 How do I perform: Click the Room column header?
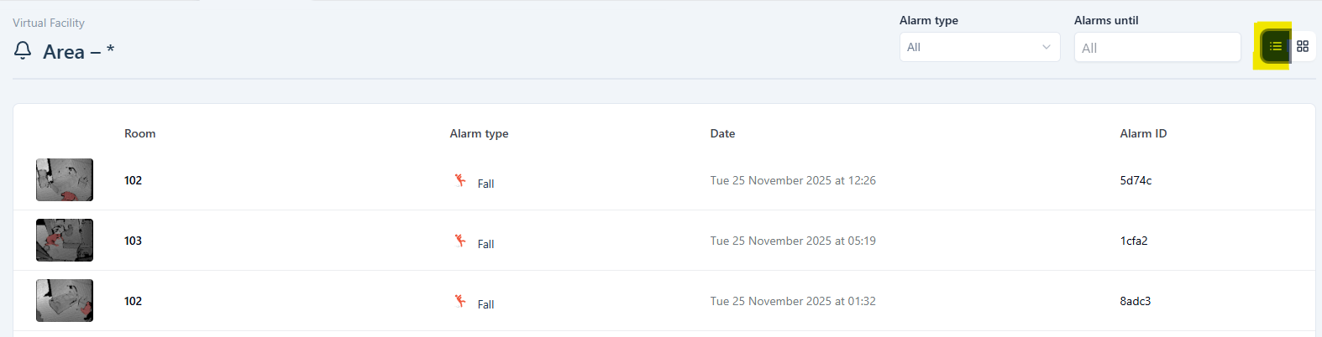pyautogui.click(x=139, y=133)
